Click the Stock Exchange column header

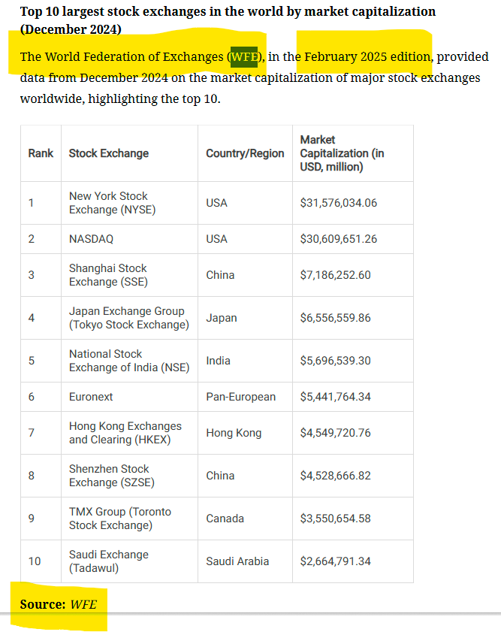[129, 153]
